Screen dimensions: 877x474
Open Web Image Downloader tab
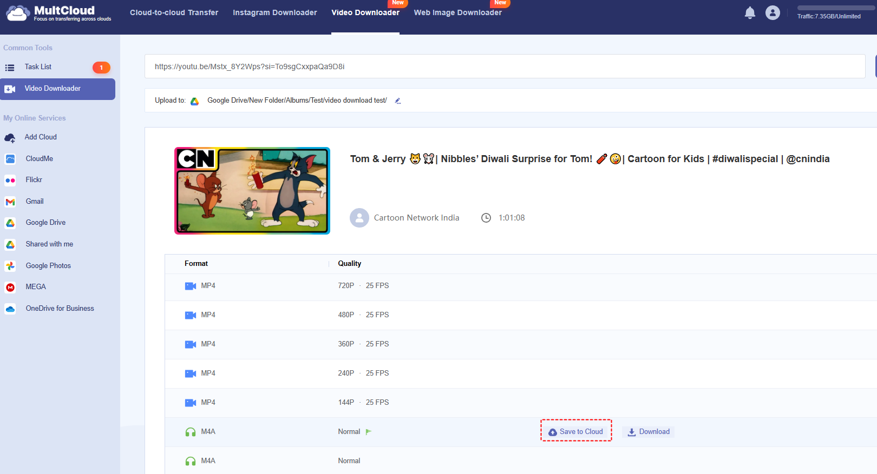pos(458,12)
